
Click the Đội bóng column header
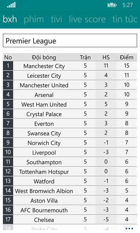44,57
